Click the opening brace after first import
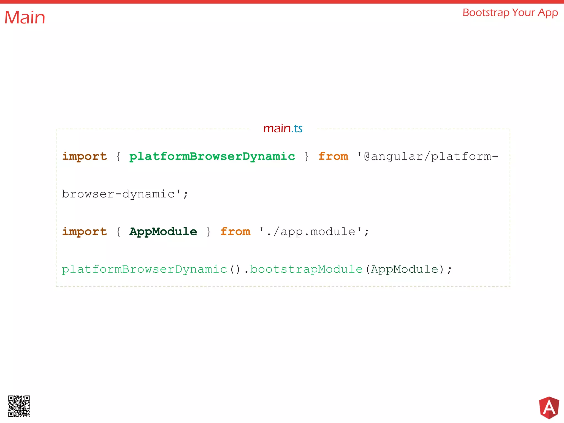Screen dimensions: 564x423 pyautogui.click(x=118, y=156)
